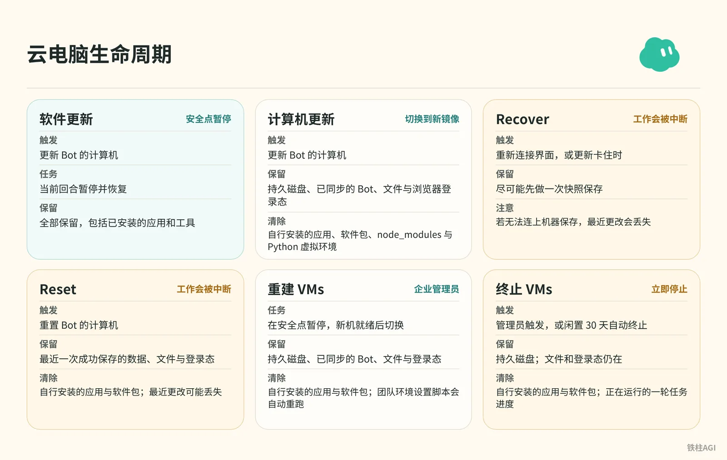
Task: Click text 在安全点暂停，新机就绪后切换
Action: tap(336, 325)
